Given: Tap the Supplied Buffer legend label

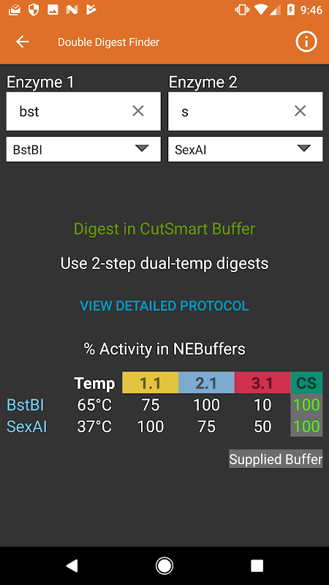Looking at the screenshot, I should (x=276, y=459).
